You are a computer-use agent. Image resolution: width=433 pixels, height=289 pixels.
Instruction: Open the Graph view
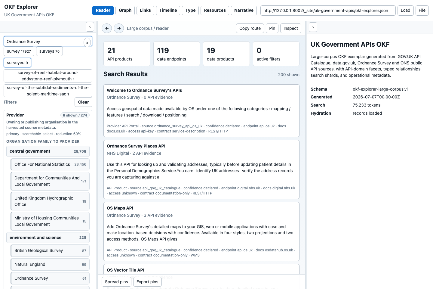coord(125,10)
